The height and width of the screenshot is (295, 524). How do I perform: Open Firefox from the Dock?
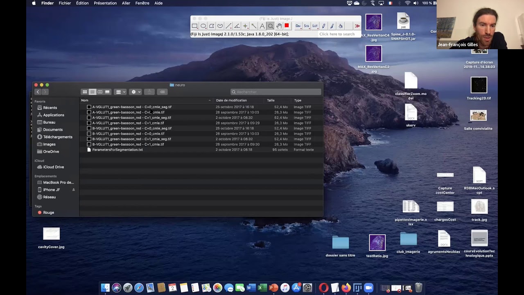coord(346,288)
